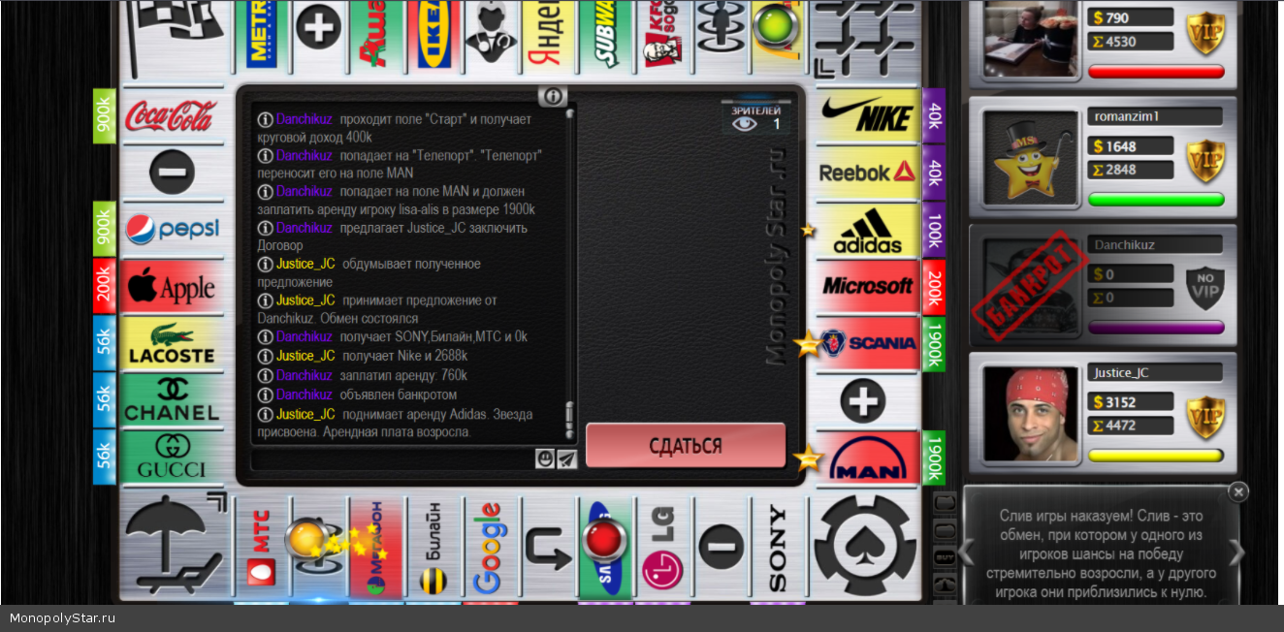Click the casino chip corner cell

865,546
